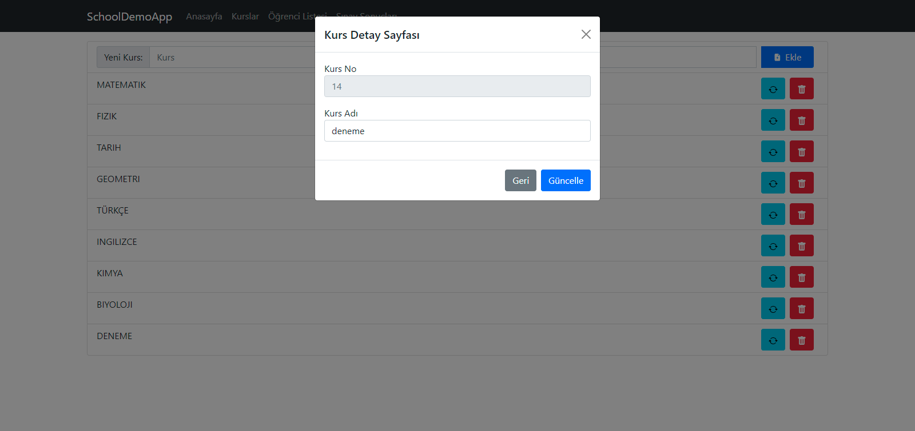Update the TÜRKÇE course via refresh icon
This screenshot has height=431, width=915.
pos(773,214)
